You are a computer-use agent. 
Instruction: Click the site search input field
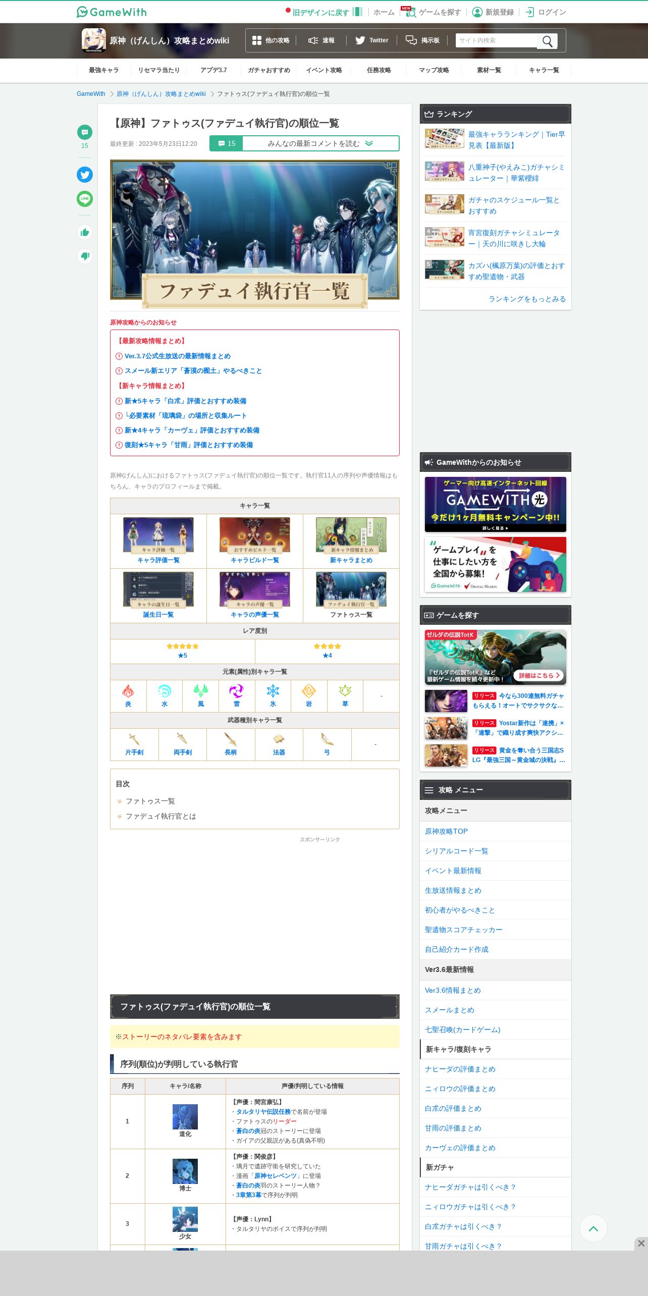pyautogui.click(x=497, y=40)
